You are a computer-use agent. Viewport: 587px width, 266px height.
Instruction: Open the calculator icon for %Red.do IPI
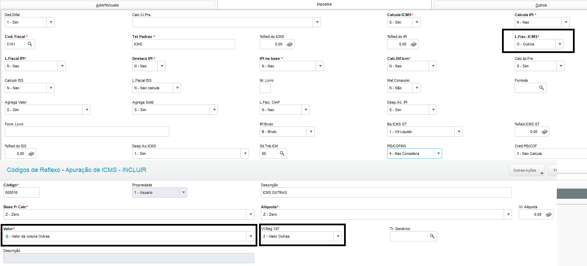point(414,44)
